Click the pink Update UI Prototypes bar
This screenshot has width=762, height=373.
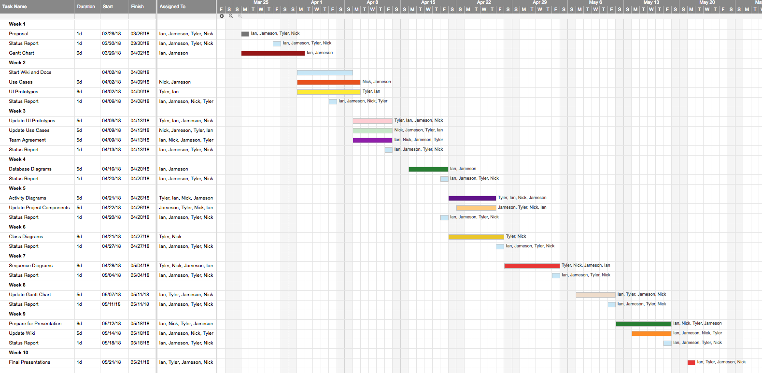pos(373,121)
